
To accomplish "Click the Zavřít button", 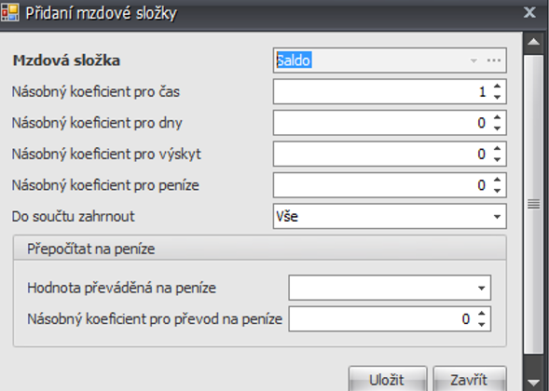I will 470,379.
